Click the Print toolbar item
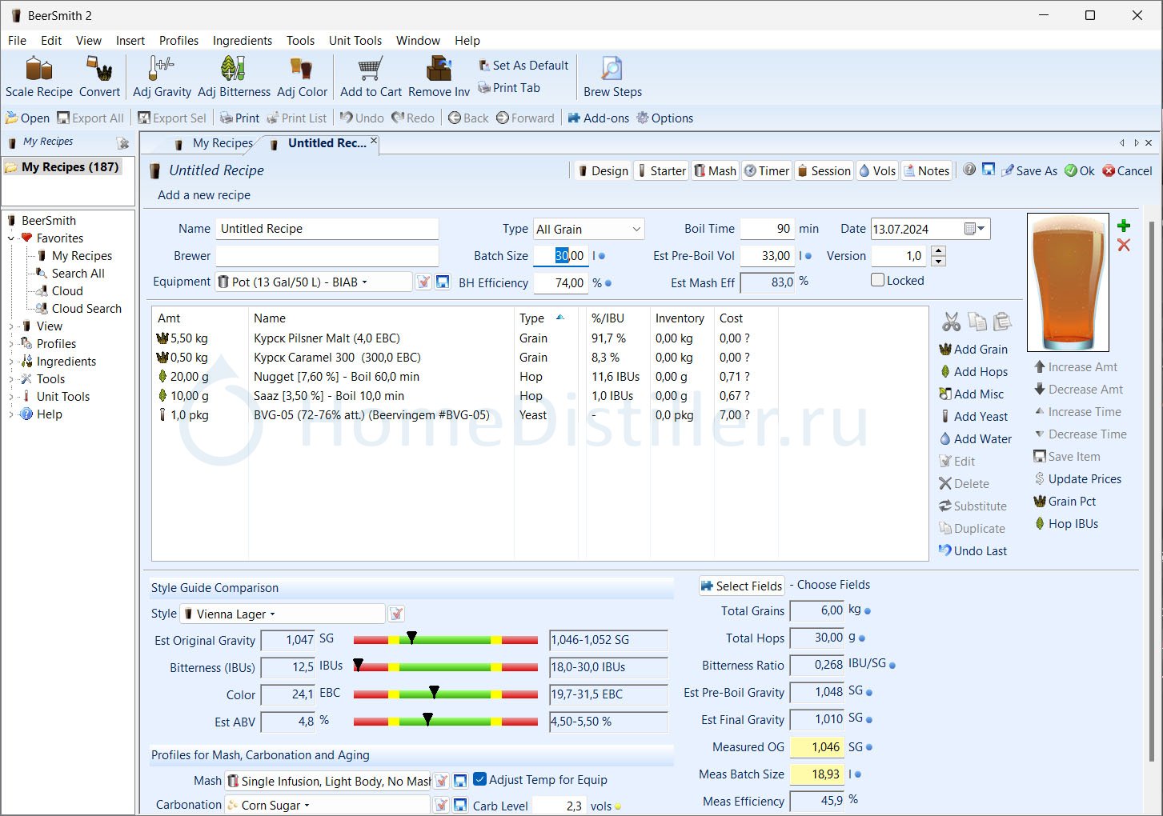 tap(239, 118)
